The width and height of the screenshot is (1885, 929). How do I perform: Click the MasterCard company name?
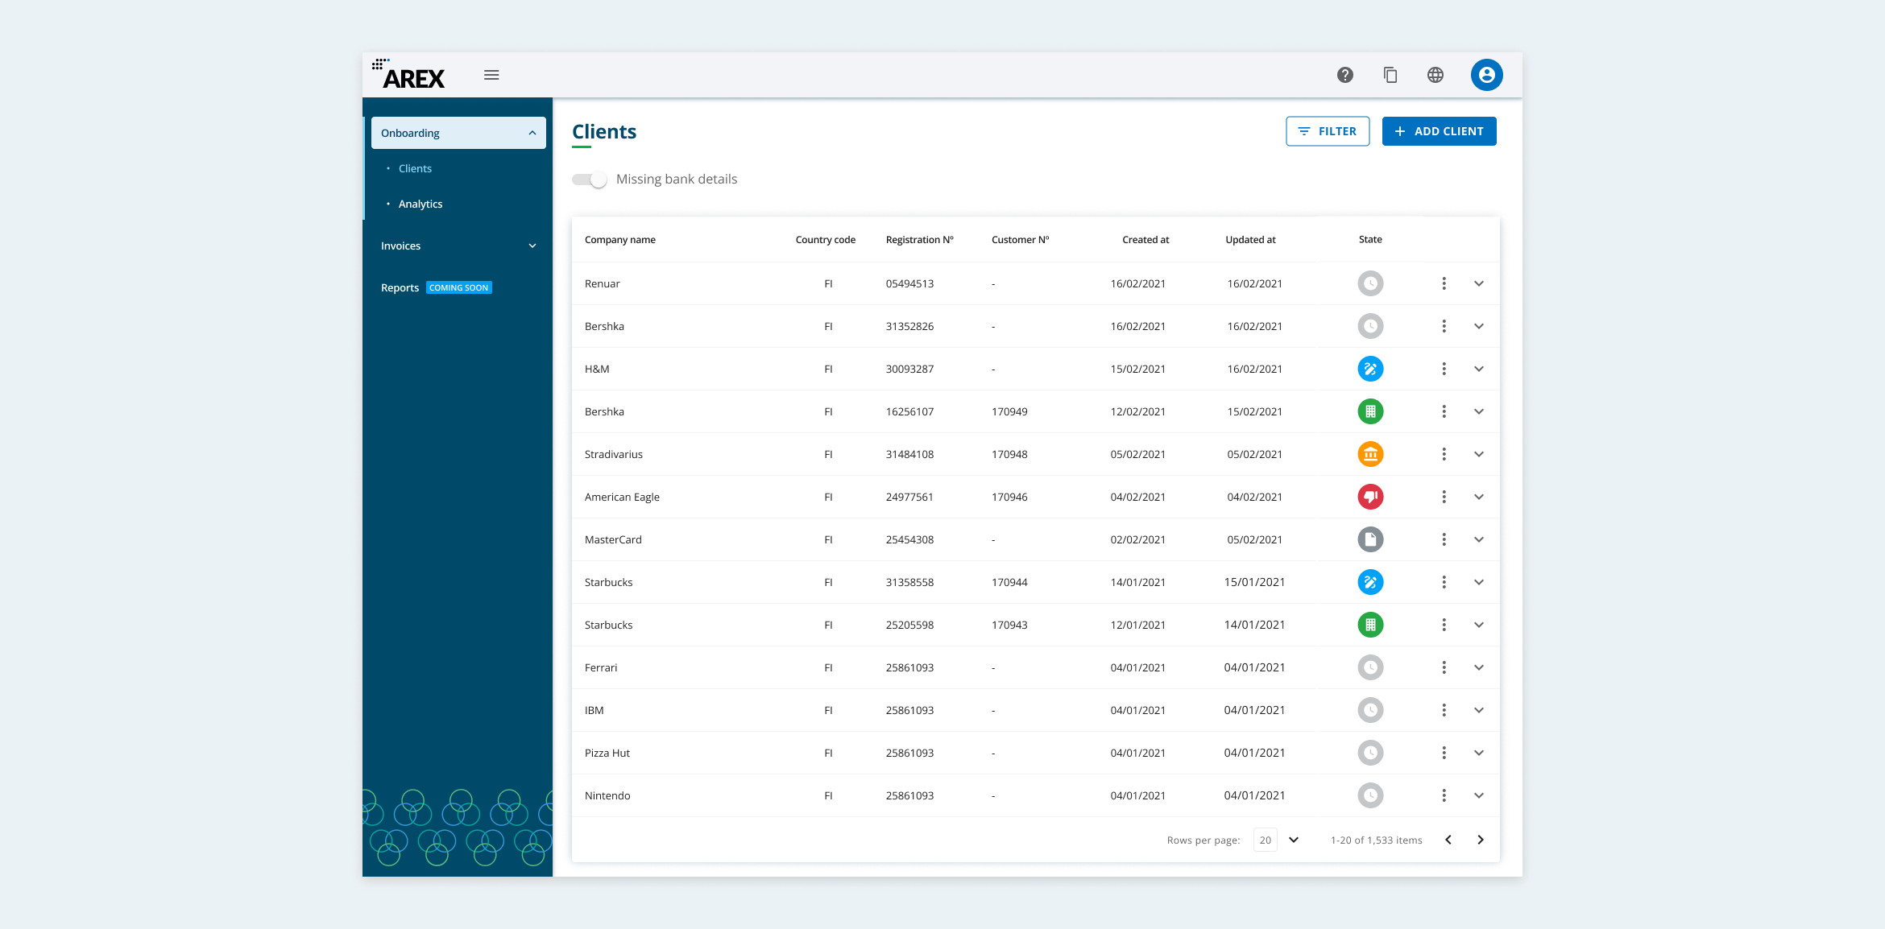(x=613, y=539)
